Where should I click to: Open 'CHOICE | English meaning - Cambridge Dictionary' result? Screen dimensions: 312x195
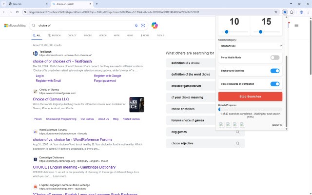[x=74, y=167]
